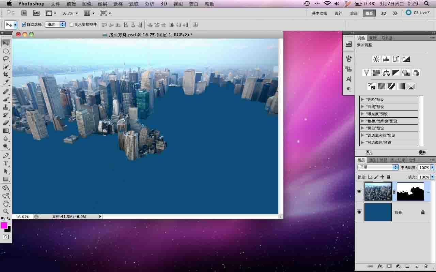436x272 pixels.
Task: Open the blend mode 正常 dropdown
Action: click(378, 167)
